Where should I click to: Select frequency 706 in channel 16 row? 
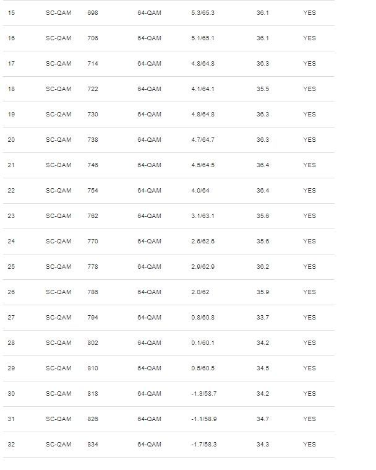click(93, 38)
